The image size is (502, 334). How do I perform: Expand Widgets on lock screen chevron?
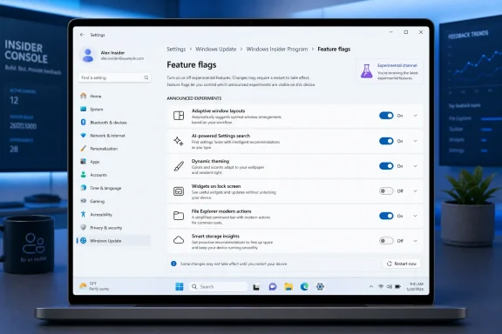(x=415, y=191)
